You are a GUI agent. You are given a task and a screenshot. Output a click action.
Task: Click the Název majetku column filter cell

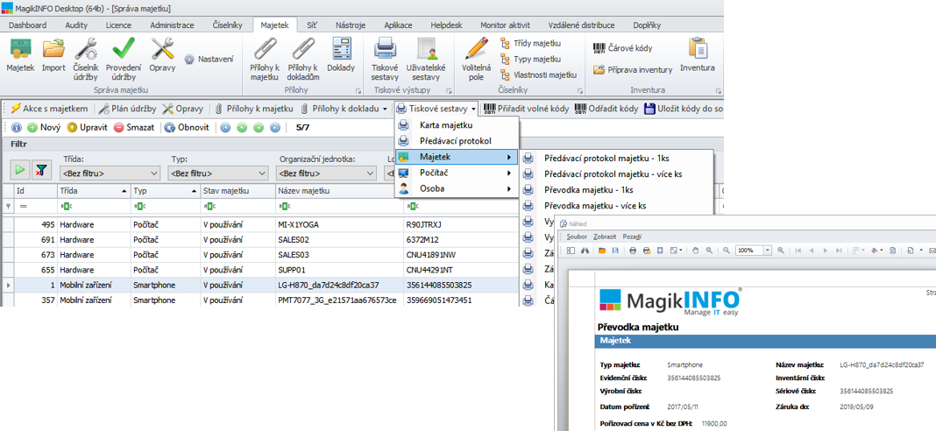pos(339,206)
